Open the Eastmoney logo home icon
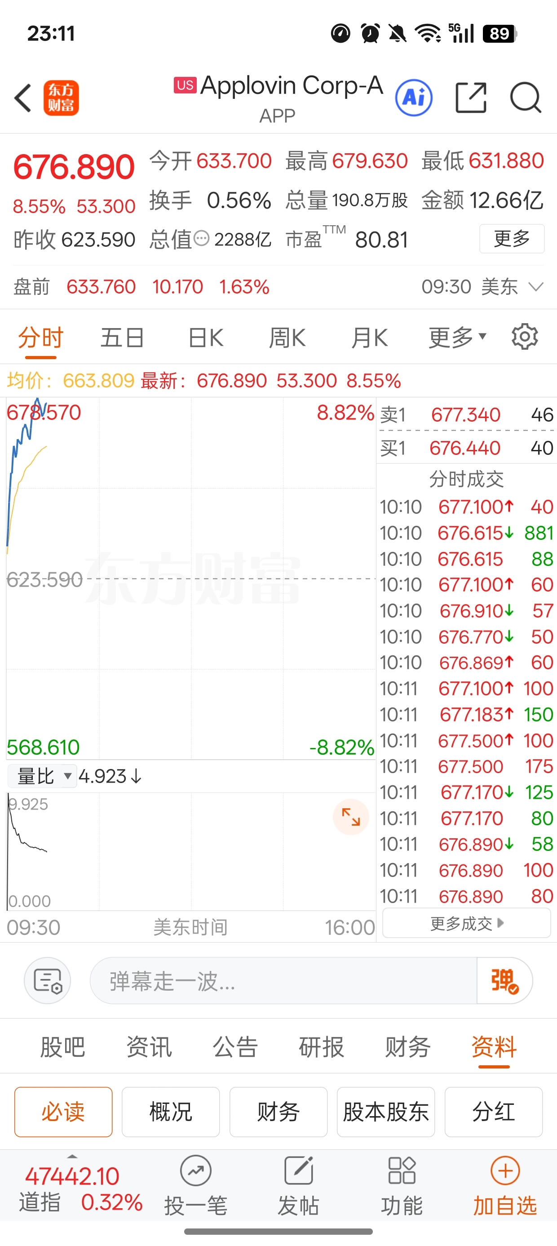The height and width of the screenshot is (1246, 557). point(61,98)
